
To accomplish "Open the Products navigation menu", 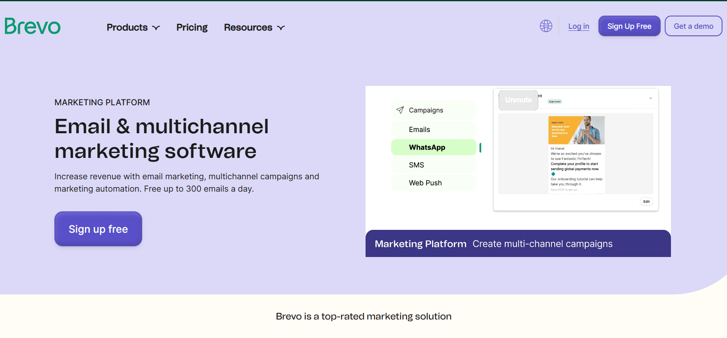I will point(133,27).
